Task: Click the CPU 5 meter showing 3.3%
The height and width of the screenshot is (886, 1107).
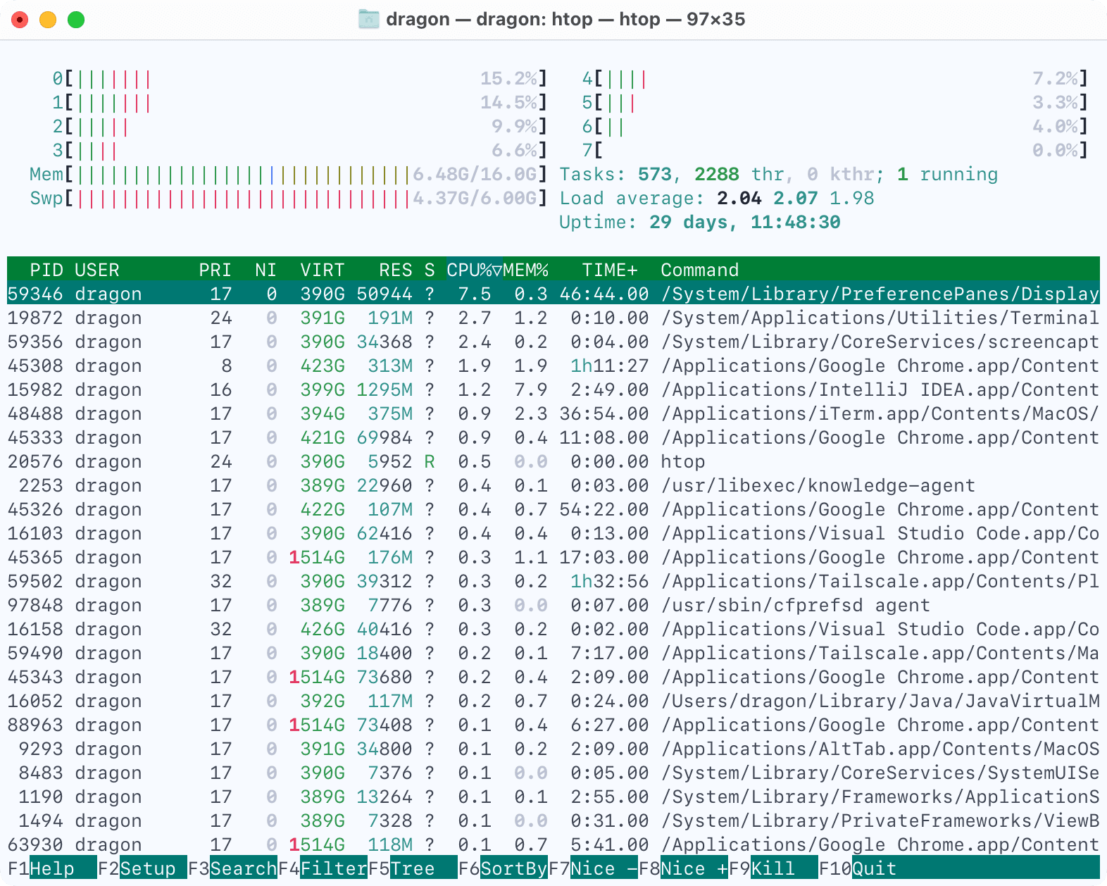Action: click(835, 102)
